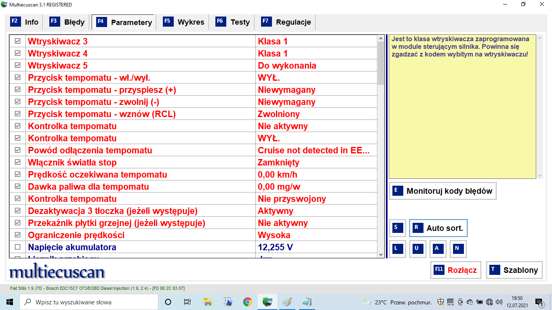The height and width of the screenshot is (310, 552).
Task: Select Przycisk tempomatu - wznów (RCL) row
Action: click(x=193, y=114)
